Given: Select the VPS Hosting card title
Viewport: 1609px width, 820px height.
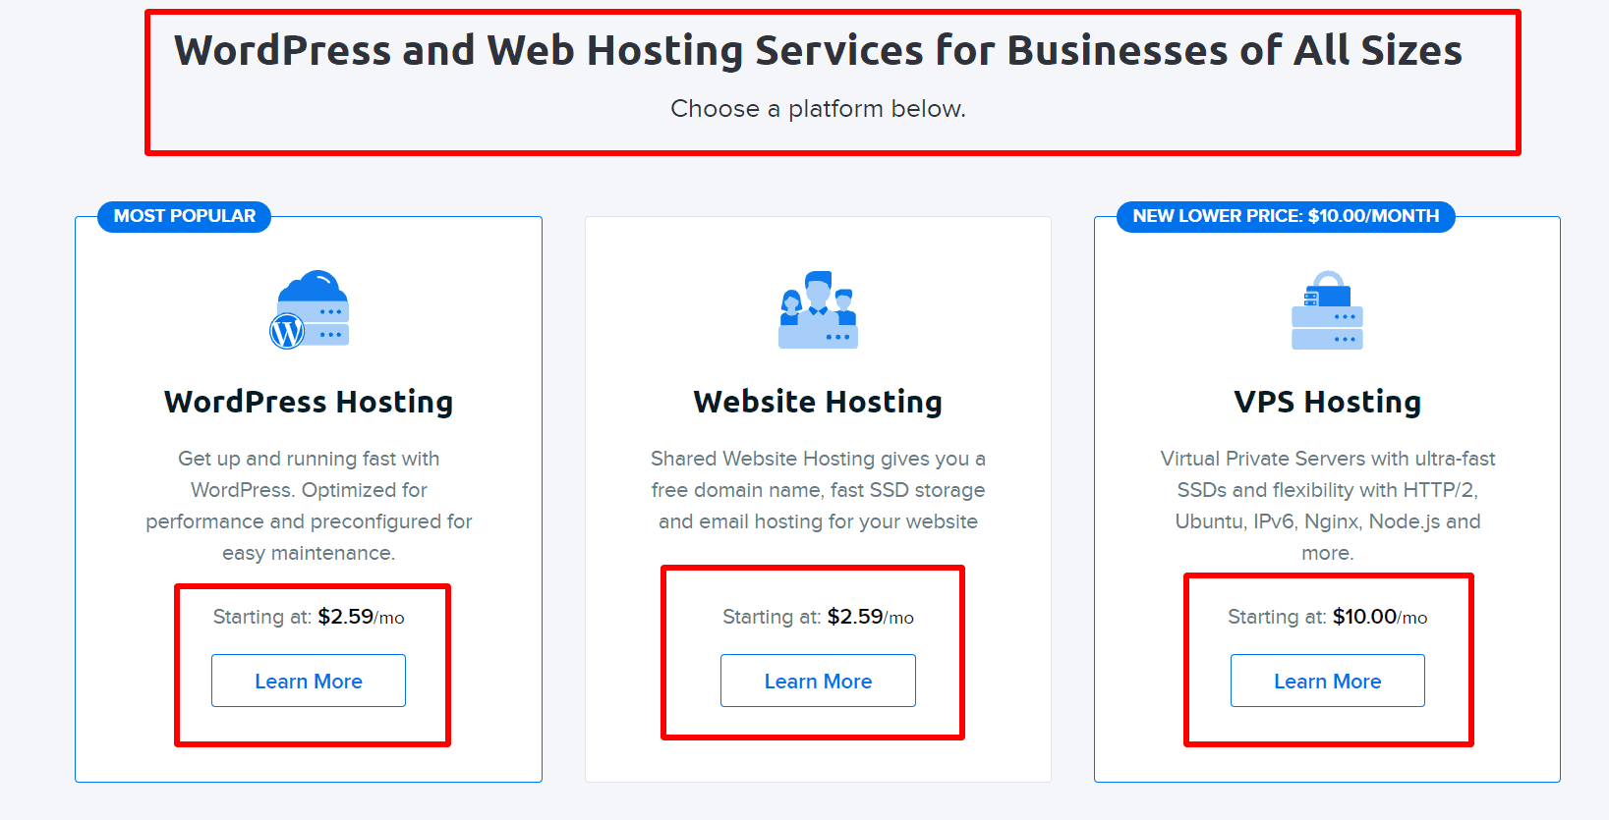Looking at the screenshot, I should (x=1328, y=402).
